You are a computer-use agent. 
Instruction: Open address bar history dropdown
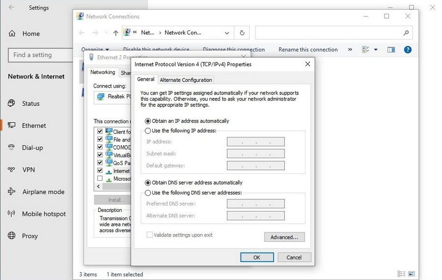point(227,33)
